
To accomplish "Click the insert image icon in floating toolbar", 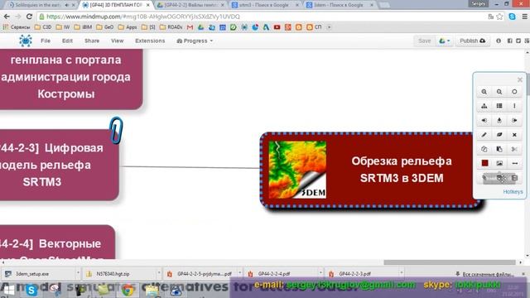I will coord(499,163).
